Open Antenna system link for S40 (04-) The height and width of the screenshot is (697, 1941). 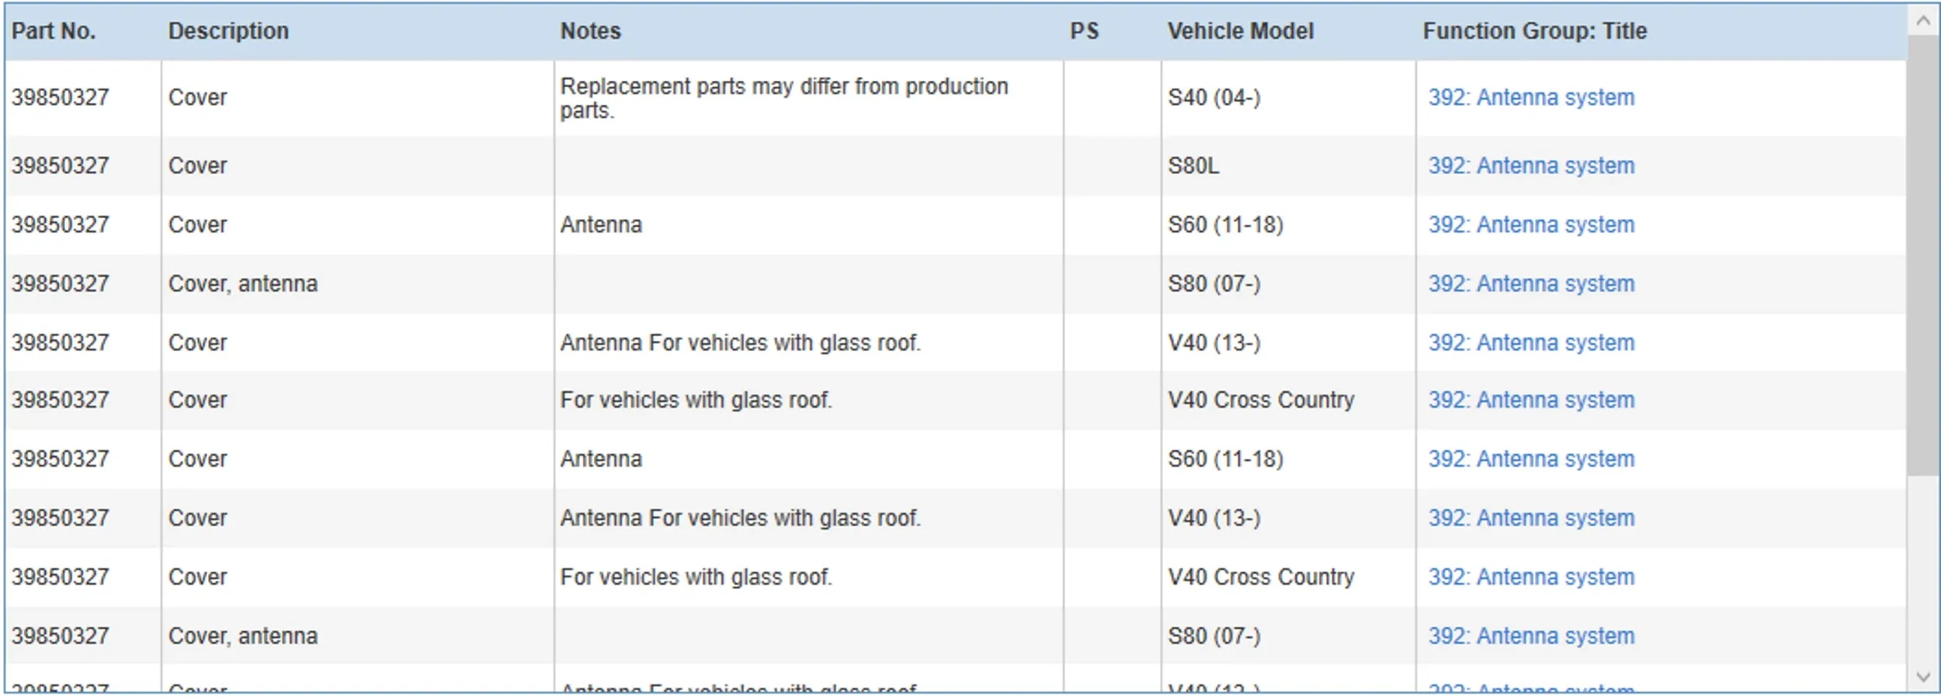coord(1531,98)
